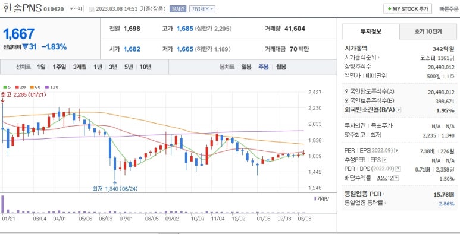Switch to the 투자정보 tab
This screenshot has height=234, width=460.
pos(371,31)
